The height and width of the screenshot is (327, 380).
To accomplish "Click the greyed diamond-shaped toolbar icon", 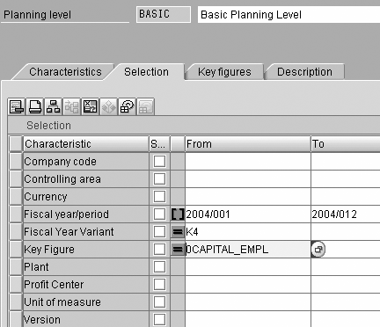I will 108,106.
